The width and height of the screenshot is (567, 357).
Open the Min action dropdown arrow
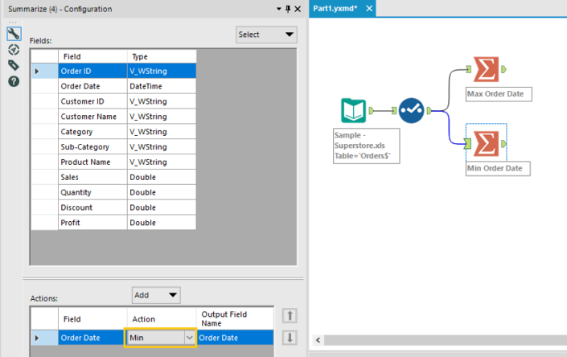click(x=190, y=338)
